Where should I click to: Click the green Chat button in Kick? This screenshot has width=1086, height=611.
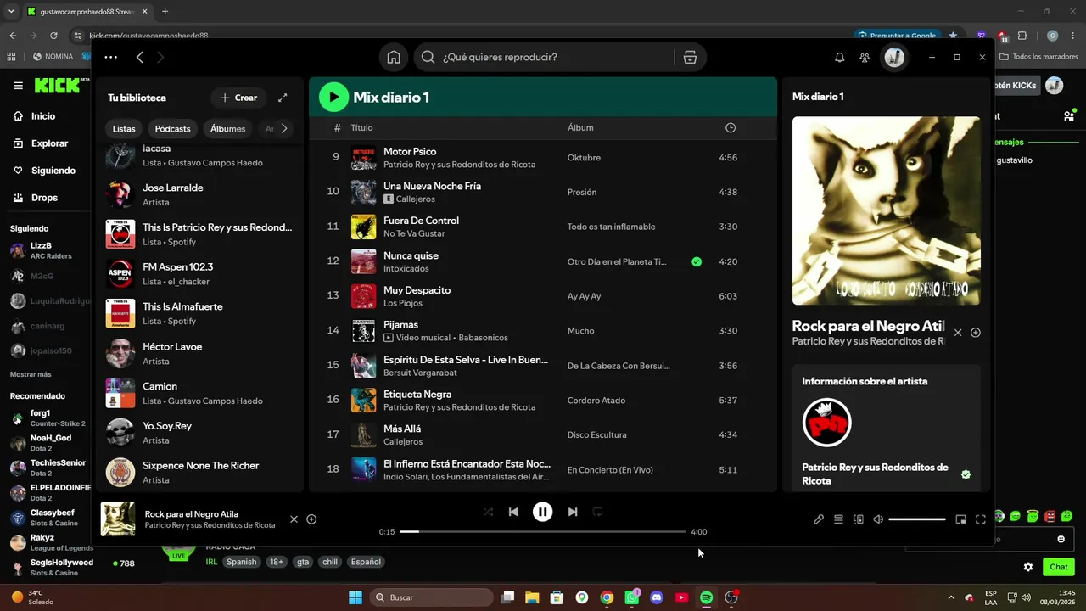tap(1059, 567)
